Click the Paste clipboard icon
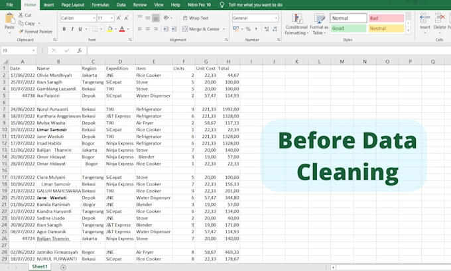This screenshot has width=451, height=271. tap(9, 19)
